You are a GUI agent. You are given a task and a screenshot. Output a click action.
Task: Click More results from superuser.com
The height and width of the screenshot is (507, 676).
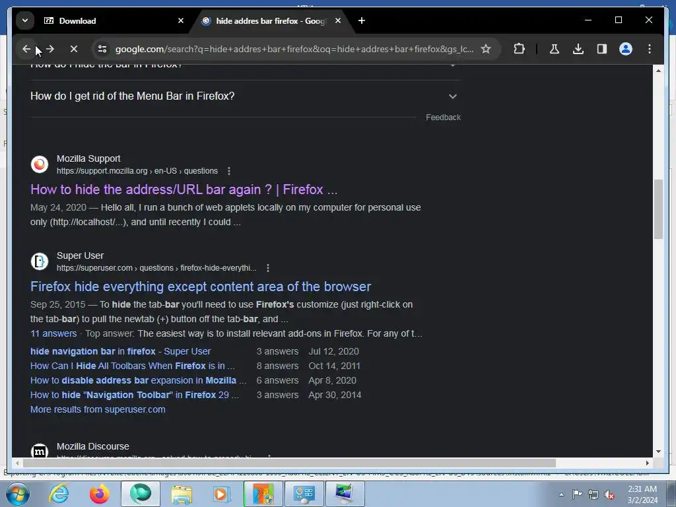point(98,409)
